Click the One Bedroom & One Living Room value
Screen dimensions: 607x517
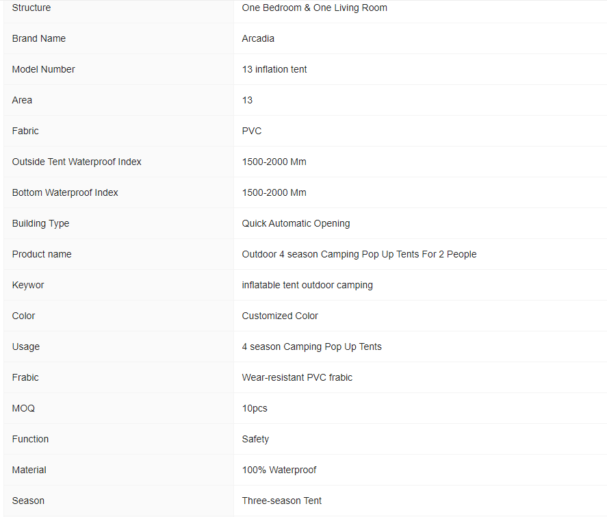tap(315, 8)
